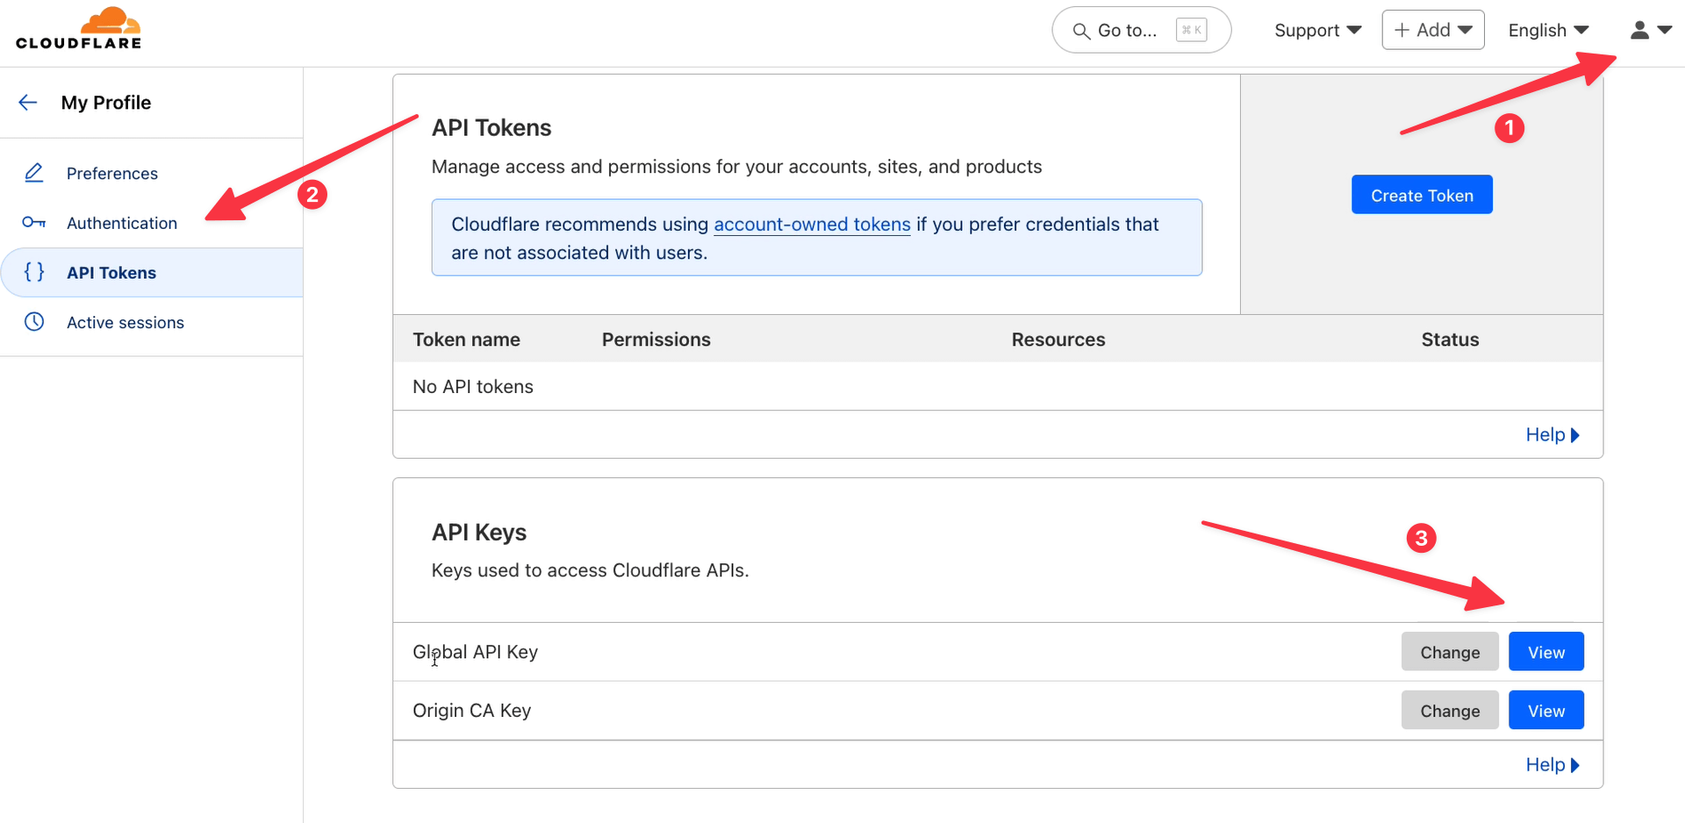The image size is (1685, 823).
Task: View the Global API Key
Action: 1545,652
